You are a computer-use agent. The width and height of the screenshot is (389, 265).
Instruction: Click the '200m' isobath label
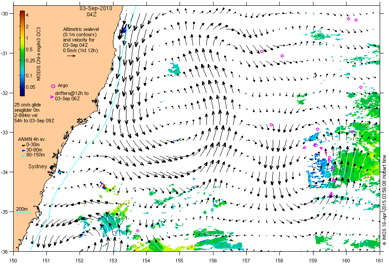[23, 209]
